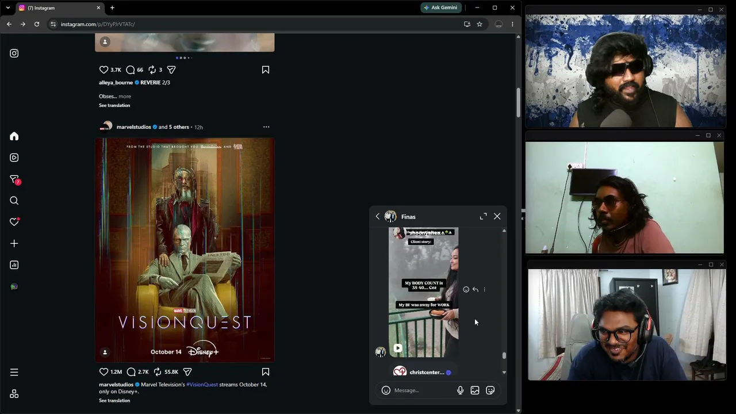Click the Finas chat scrollbar thumb
The width and height of the screenshot is (736, 414).
(504, 356)
